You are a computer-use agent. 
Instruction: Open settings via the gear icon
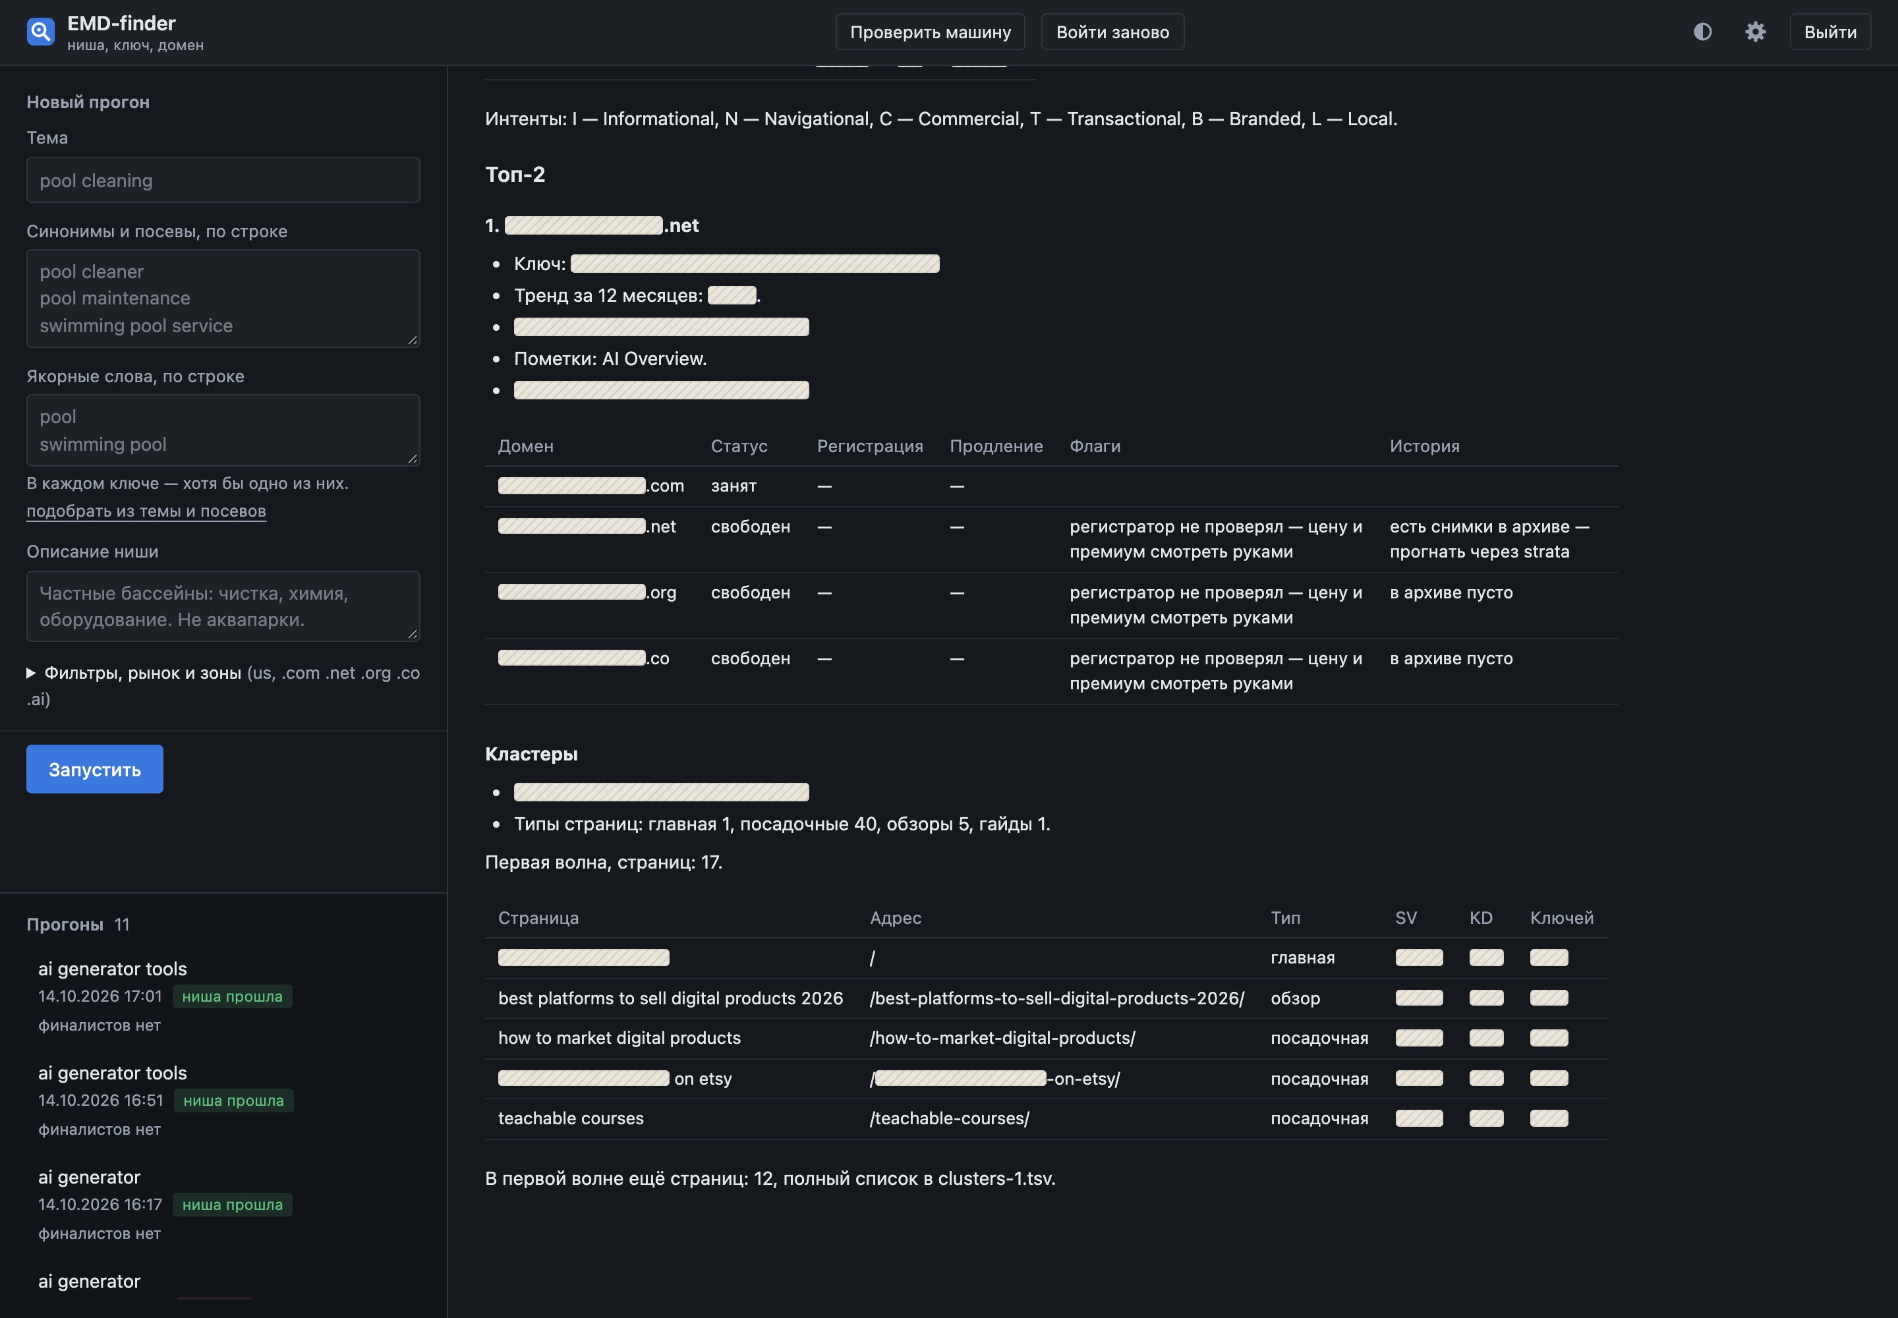tap(1755, 32)
